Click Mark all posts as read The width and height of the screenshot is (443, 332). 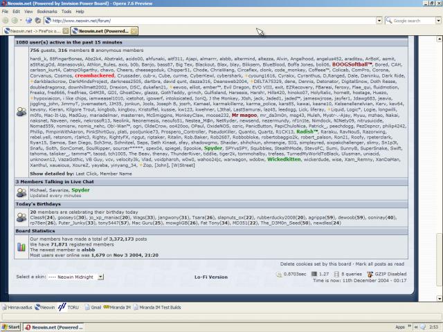(380, 264)
